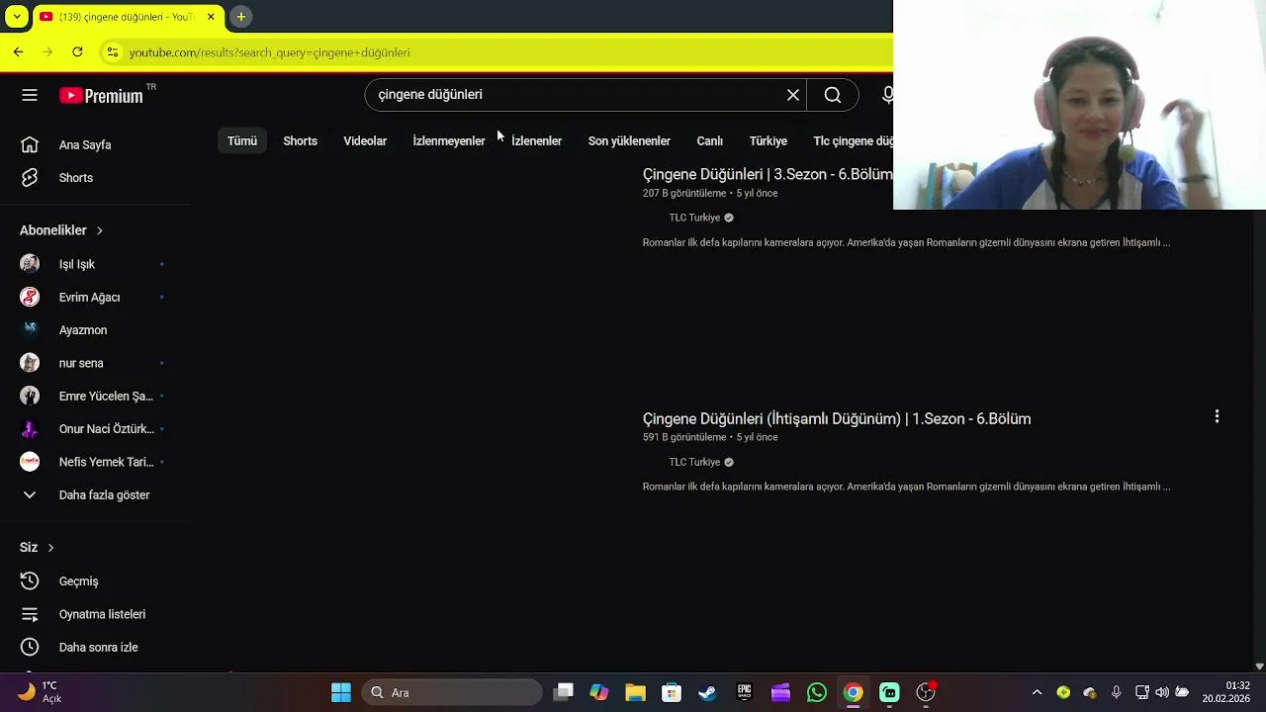The width and height of the screenshot is (1266, 712).
Task: Click Task View icon on the taskbar
Action: [563, 692]
